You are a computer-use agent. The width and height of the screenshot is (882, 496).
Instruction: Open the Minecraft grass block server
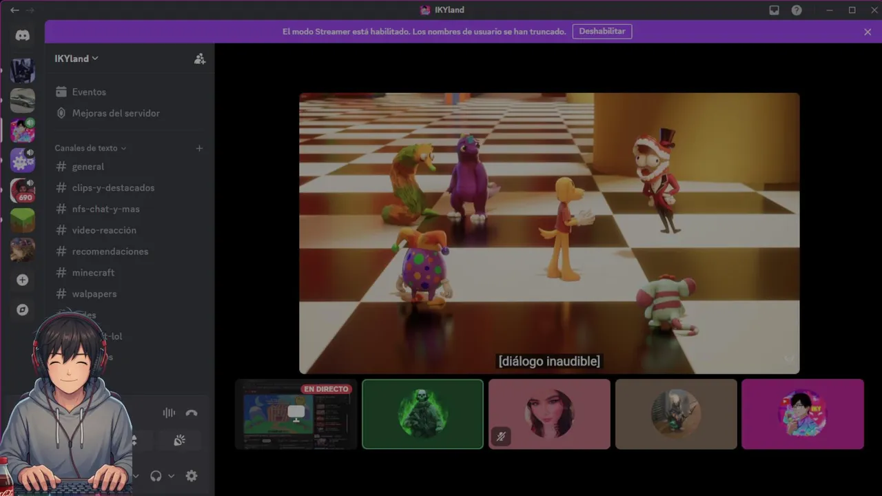click(x=23, y=220)
